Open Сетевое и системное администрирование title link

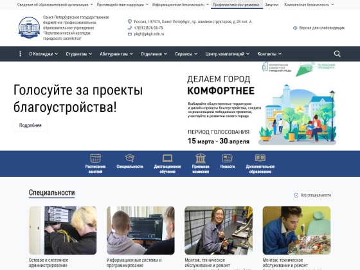tap(48, 263)
